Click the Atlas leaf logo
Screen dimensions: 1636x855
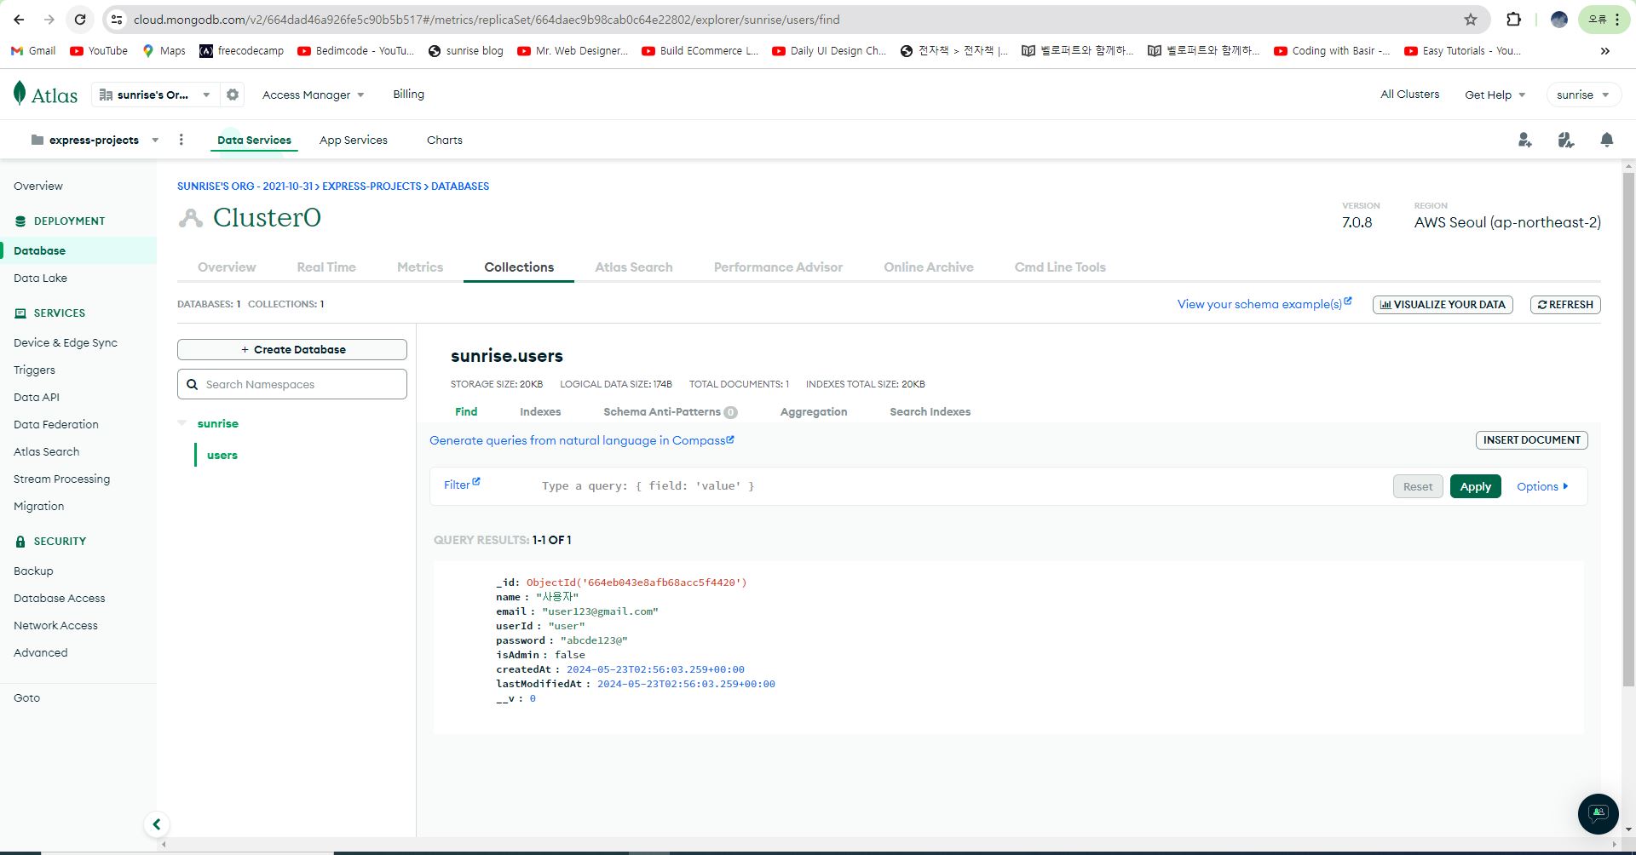click(45, 95)
